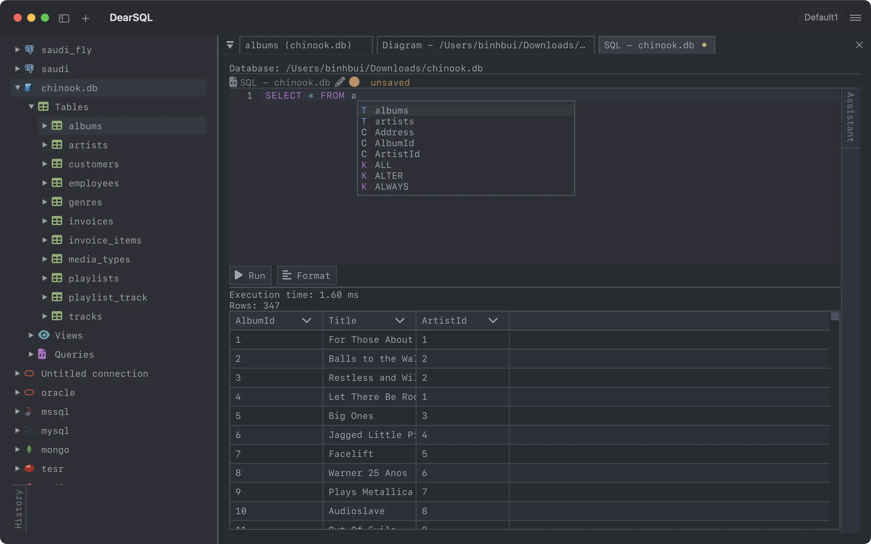Toggle the History side panel
Image resolution: width=871 pixels, height=544 pixels.
pyautogui.click(x=18, y=509)
